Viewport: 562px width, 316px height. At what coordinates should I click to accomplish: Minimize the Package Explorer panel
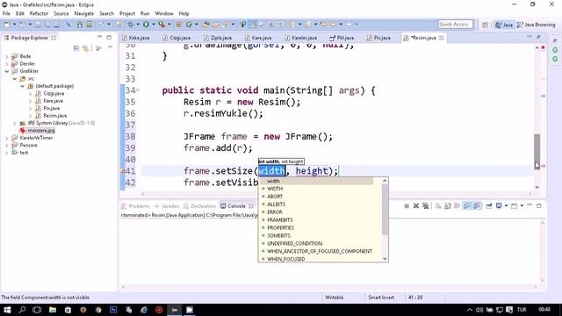tap(99, 37)
